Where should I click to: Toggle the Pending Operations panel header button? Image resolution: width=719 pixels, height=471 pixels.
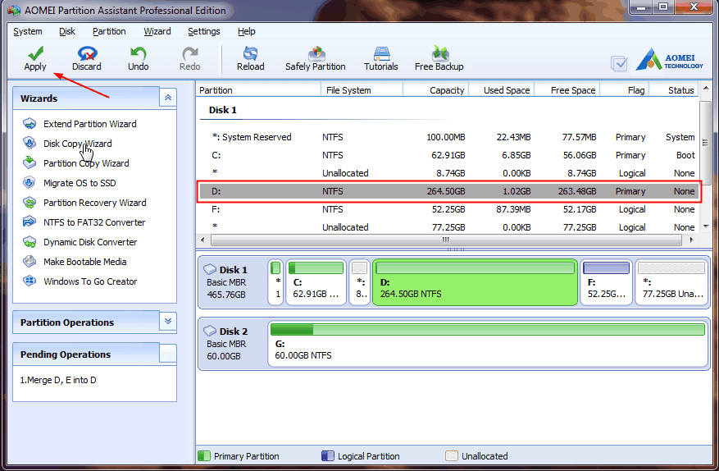point(168,354)
